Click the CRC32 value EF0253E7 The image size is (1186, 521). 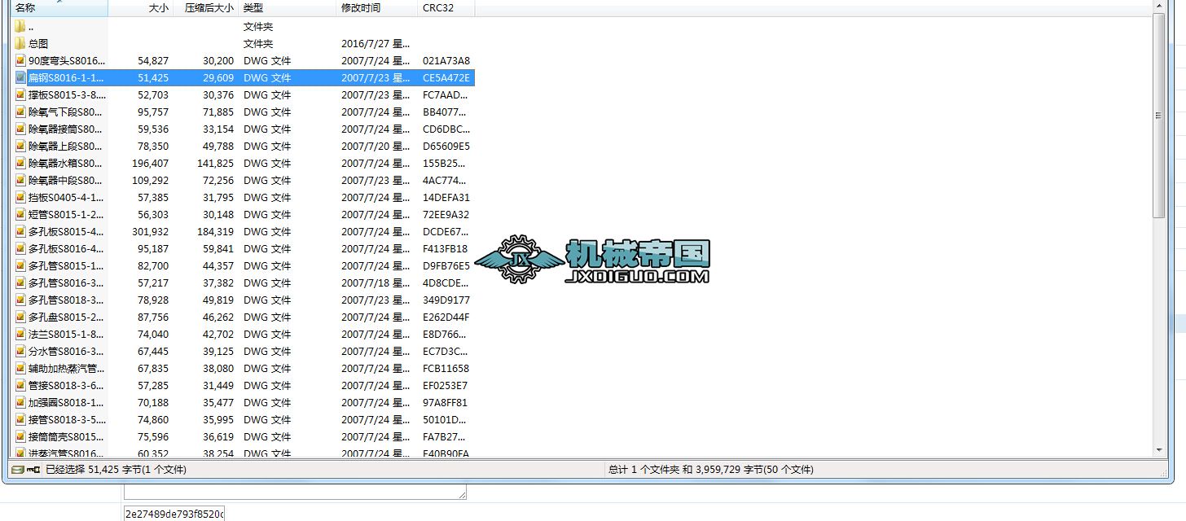click(446, 386)
